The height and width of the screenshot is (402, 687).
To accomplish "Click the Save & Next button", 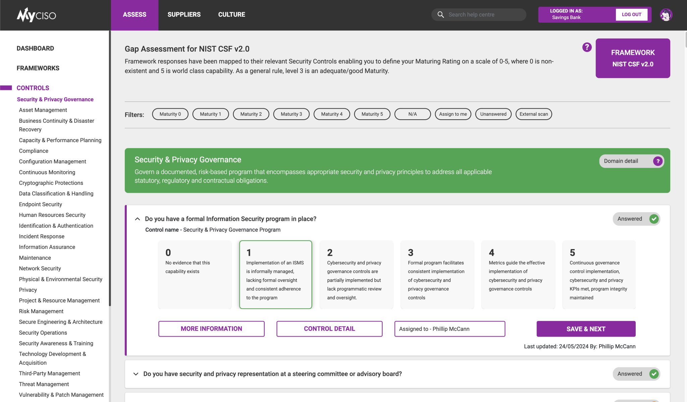I will click(x=586, y=329).
